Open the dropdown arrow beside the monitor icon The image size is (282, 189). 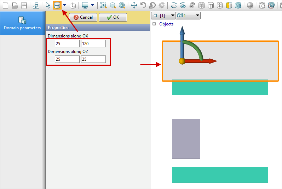[92, 5]
